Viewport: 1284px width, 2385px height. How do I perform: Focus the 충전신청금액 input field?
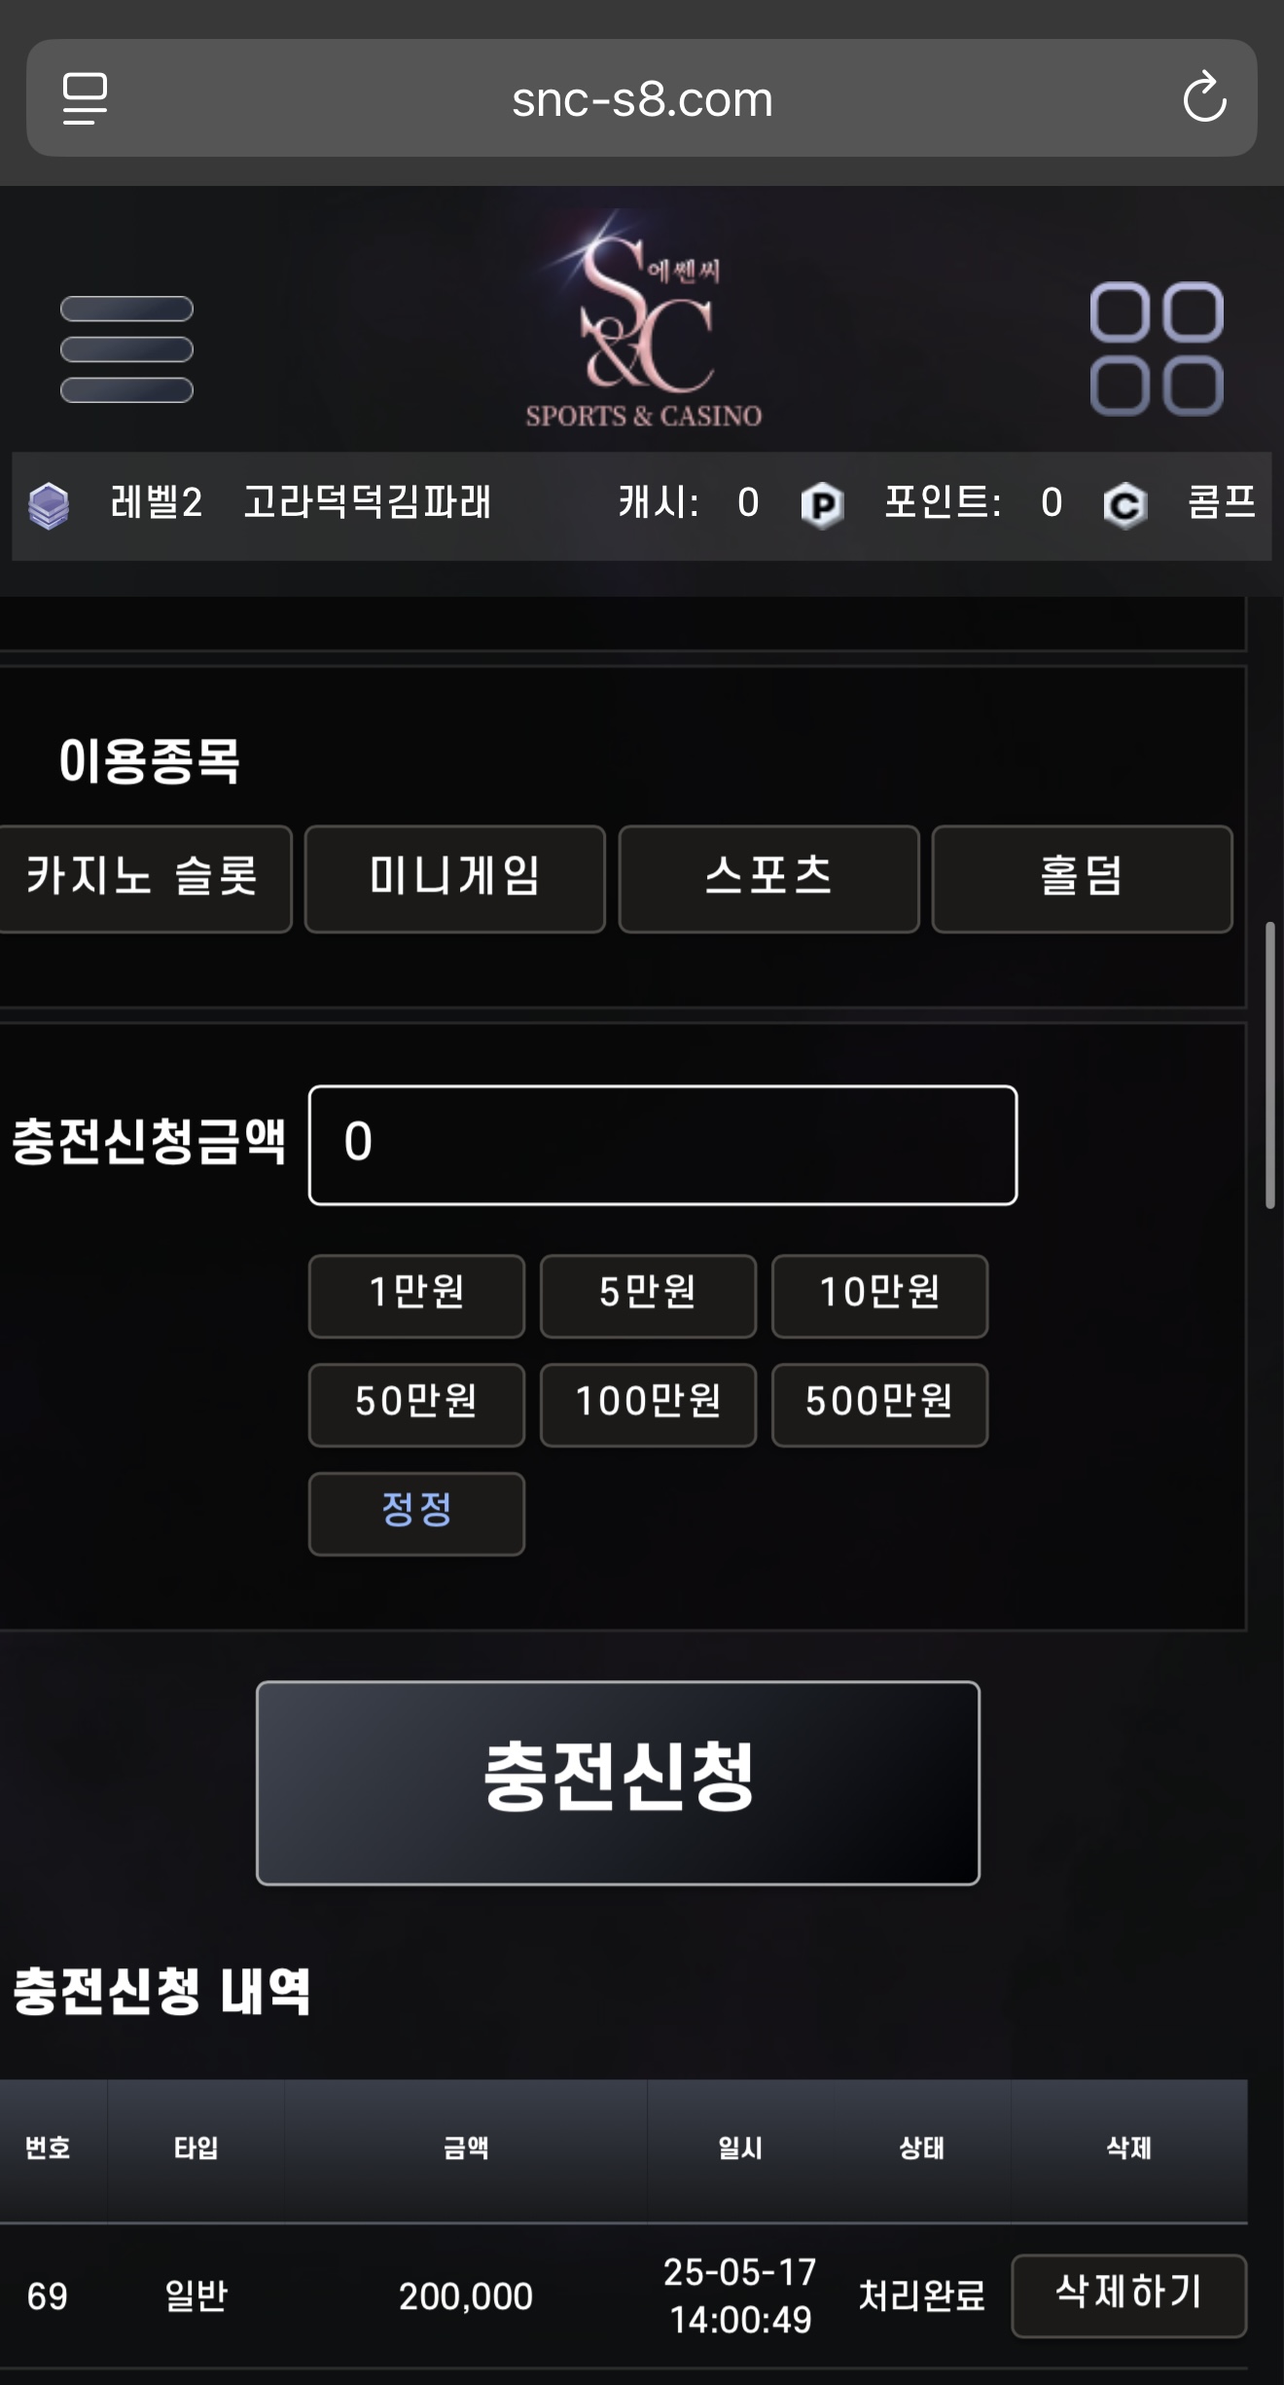click(x=662, y=1145)
